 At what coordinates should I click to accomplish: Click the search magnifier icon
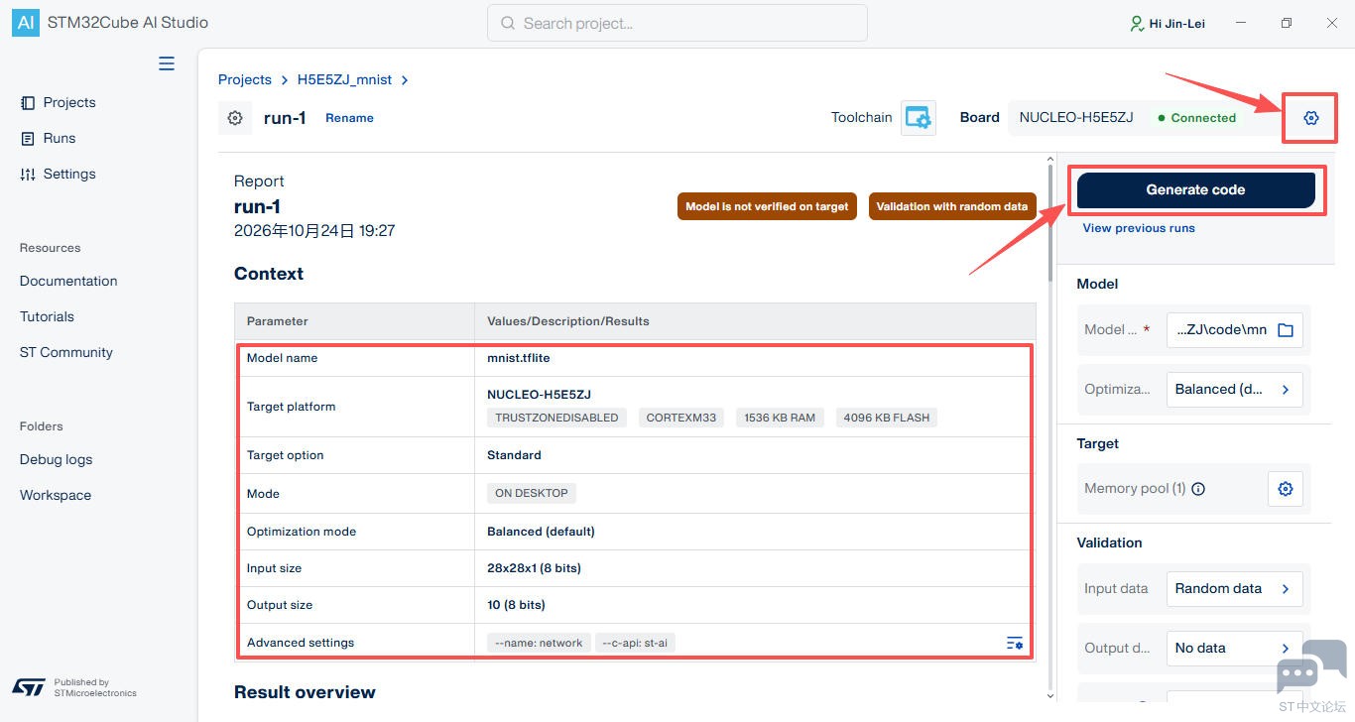(x=508, y=23)
